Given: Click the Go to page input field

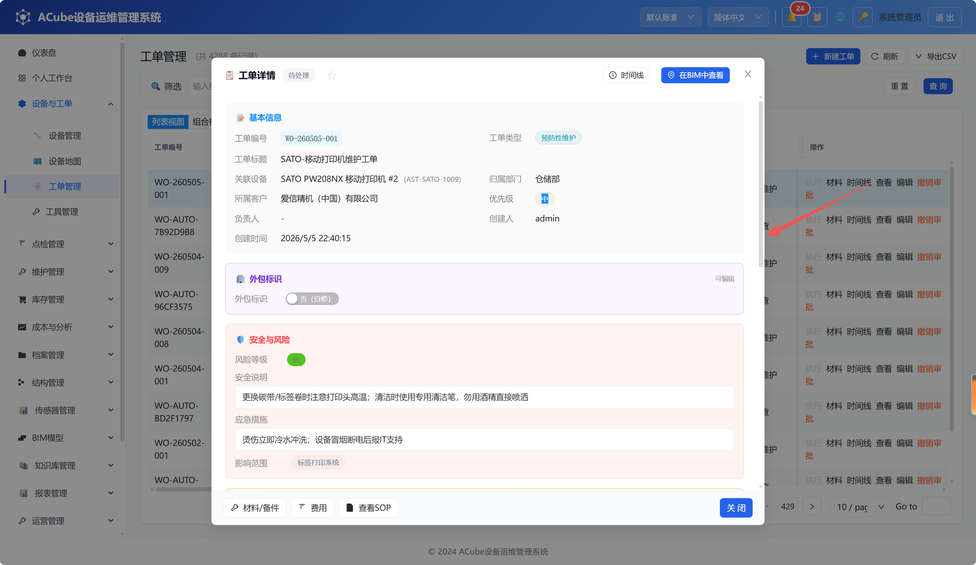Looking at the screenshot, I should (x=936, y=507).
